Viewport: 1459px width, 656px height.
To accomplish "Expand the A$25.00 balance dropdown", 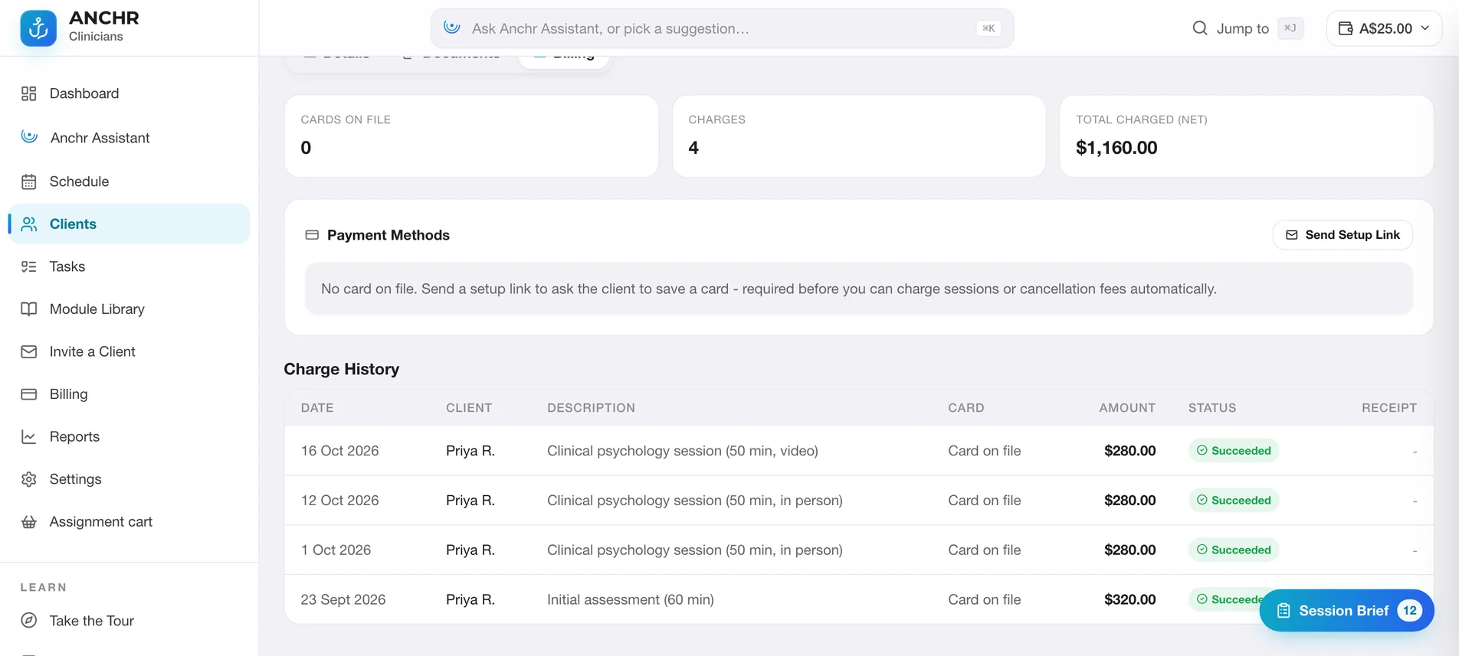I will (1384, 28).
